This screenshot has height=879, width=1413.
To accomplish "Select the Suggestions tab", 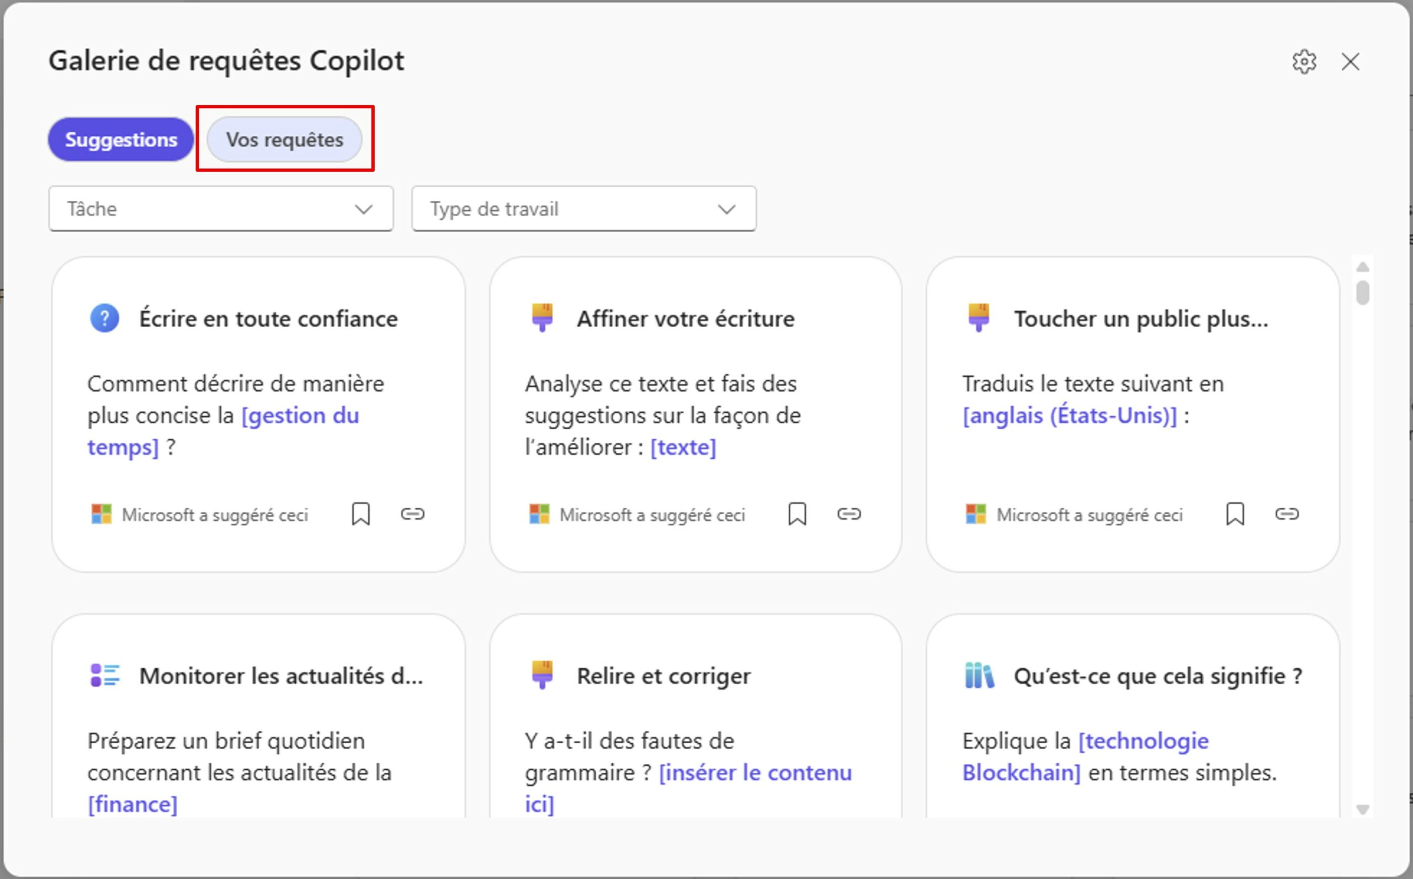I will pos(121,140).
